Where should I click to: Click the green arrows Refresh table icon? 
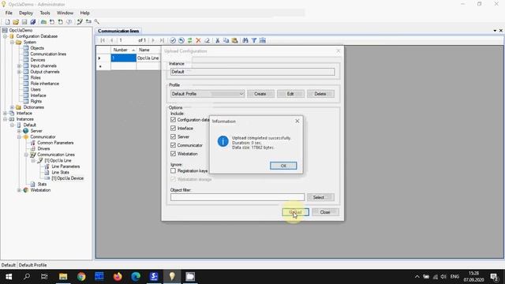[189, 40]
